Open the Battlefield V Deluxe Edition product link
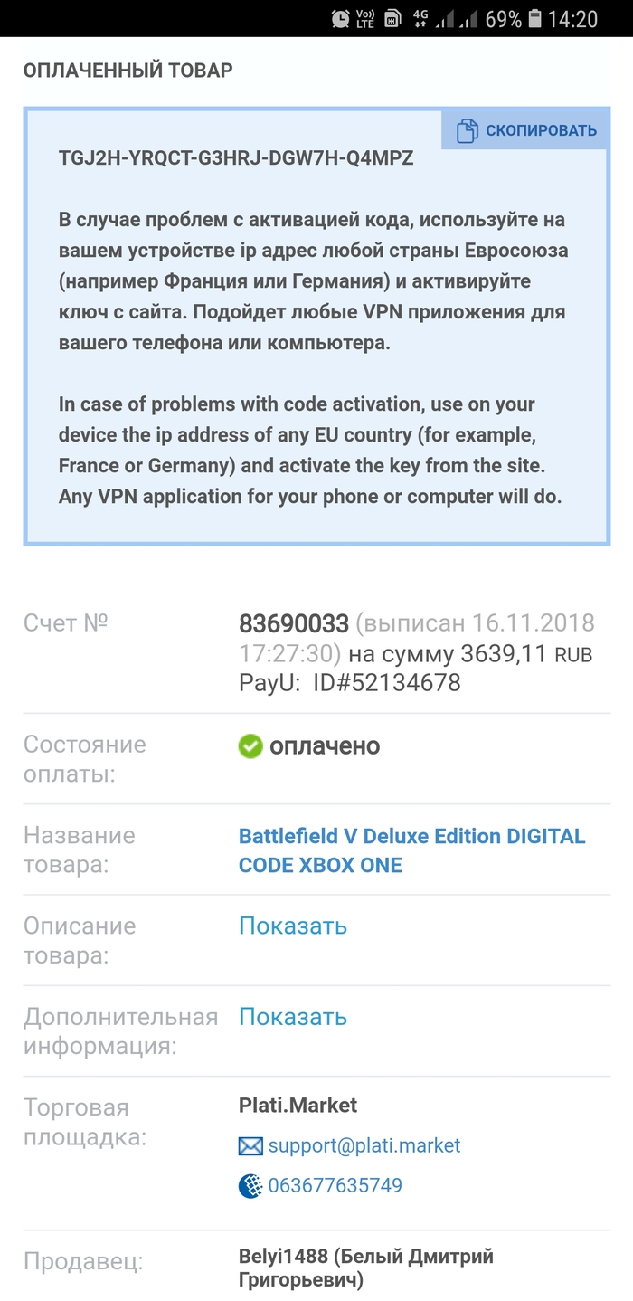 coord(411,850)
